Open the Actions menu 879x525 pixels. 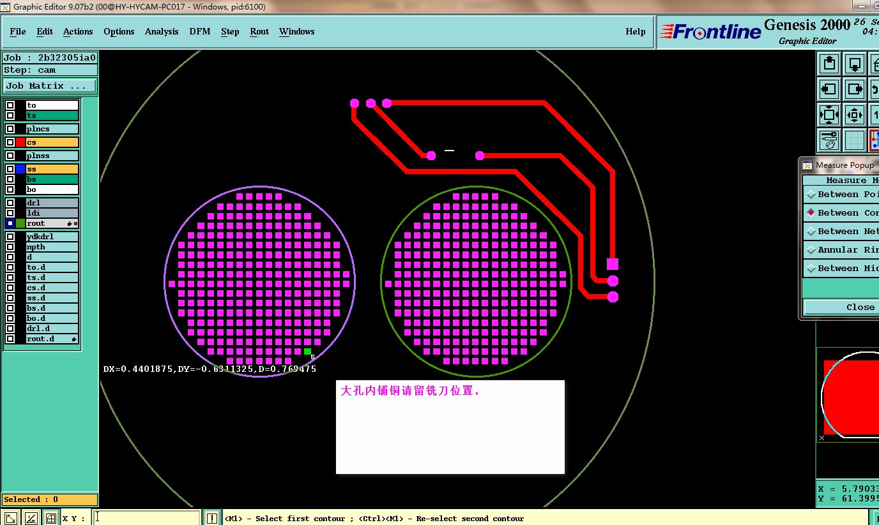point(78,31)
